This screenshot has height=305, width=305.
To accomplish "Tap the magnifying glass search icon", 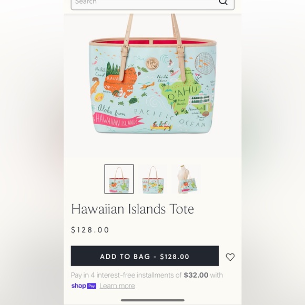I will (x=223, y=2).
